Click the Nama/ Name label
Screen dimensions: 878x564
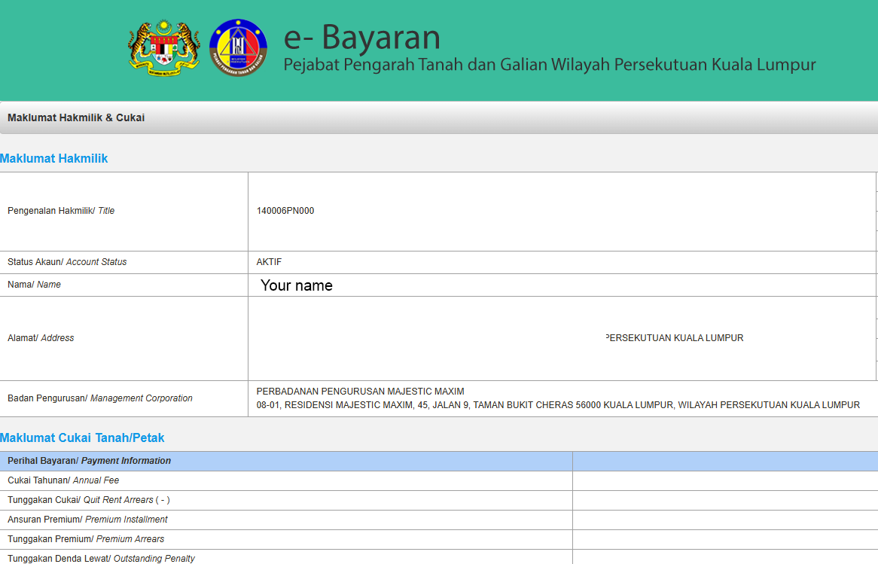[x=34, y=285]
